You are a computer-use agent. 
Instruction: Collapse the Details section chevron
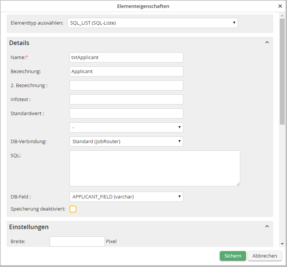267,42
